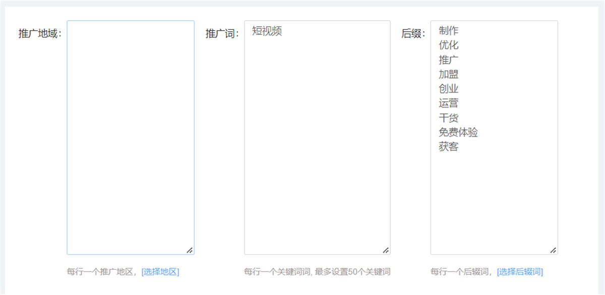Click the 免费体验 suffix entry
Viewport: 605px width, 295px height.
coord(458,133)
